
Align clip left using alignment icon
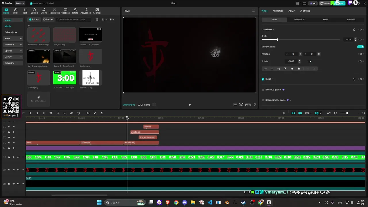coord(265,69)
